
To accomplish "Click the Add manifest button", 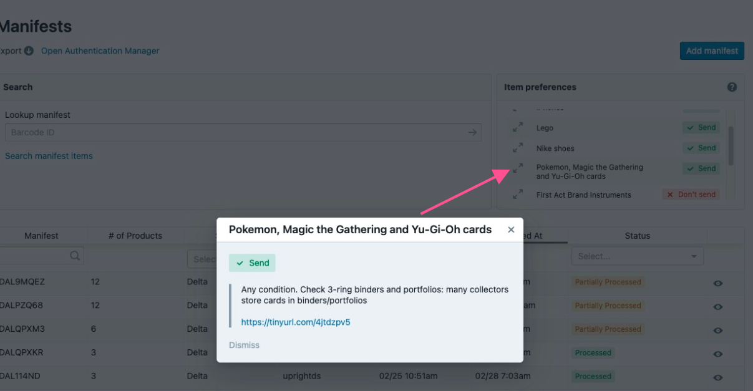I will tap(712, 51).
